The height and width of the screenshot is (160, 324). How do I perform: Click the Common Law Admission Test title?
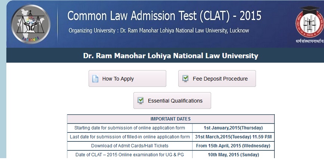point(164,16)
